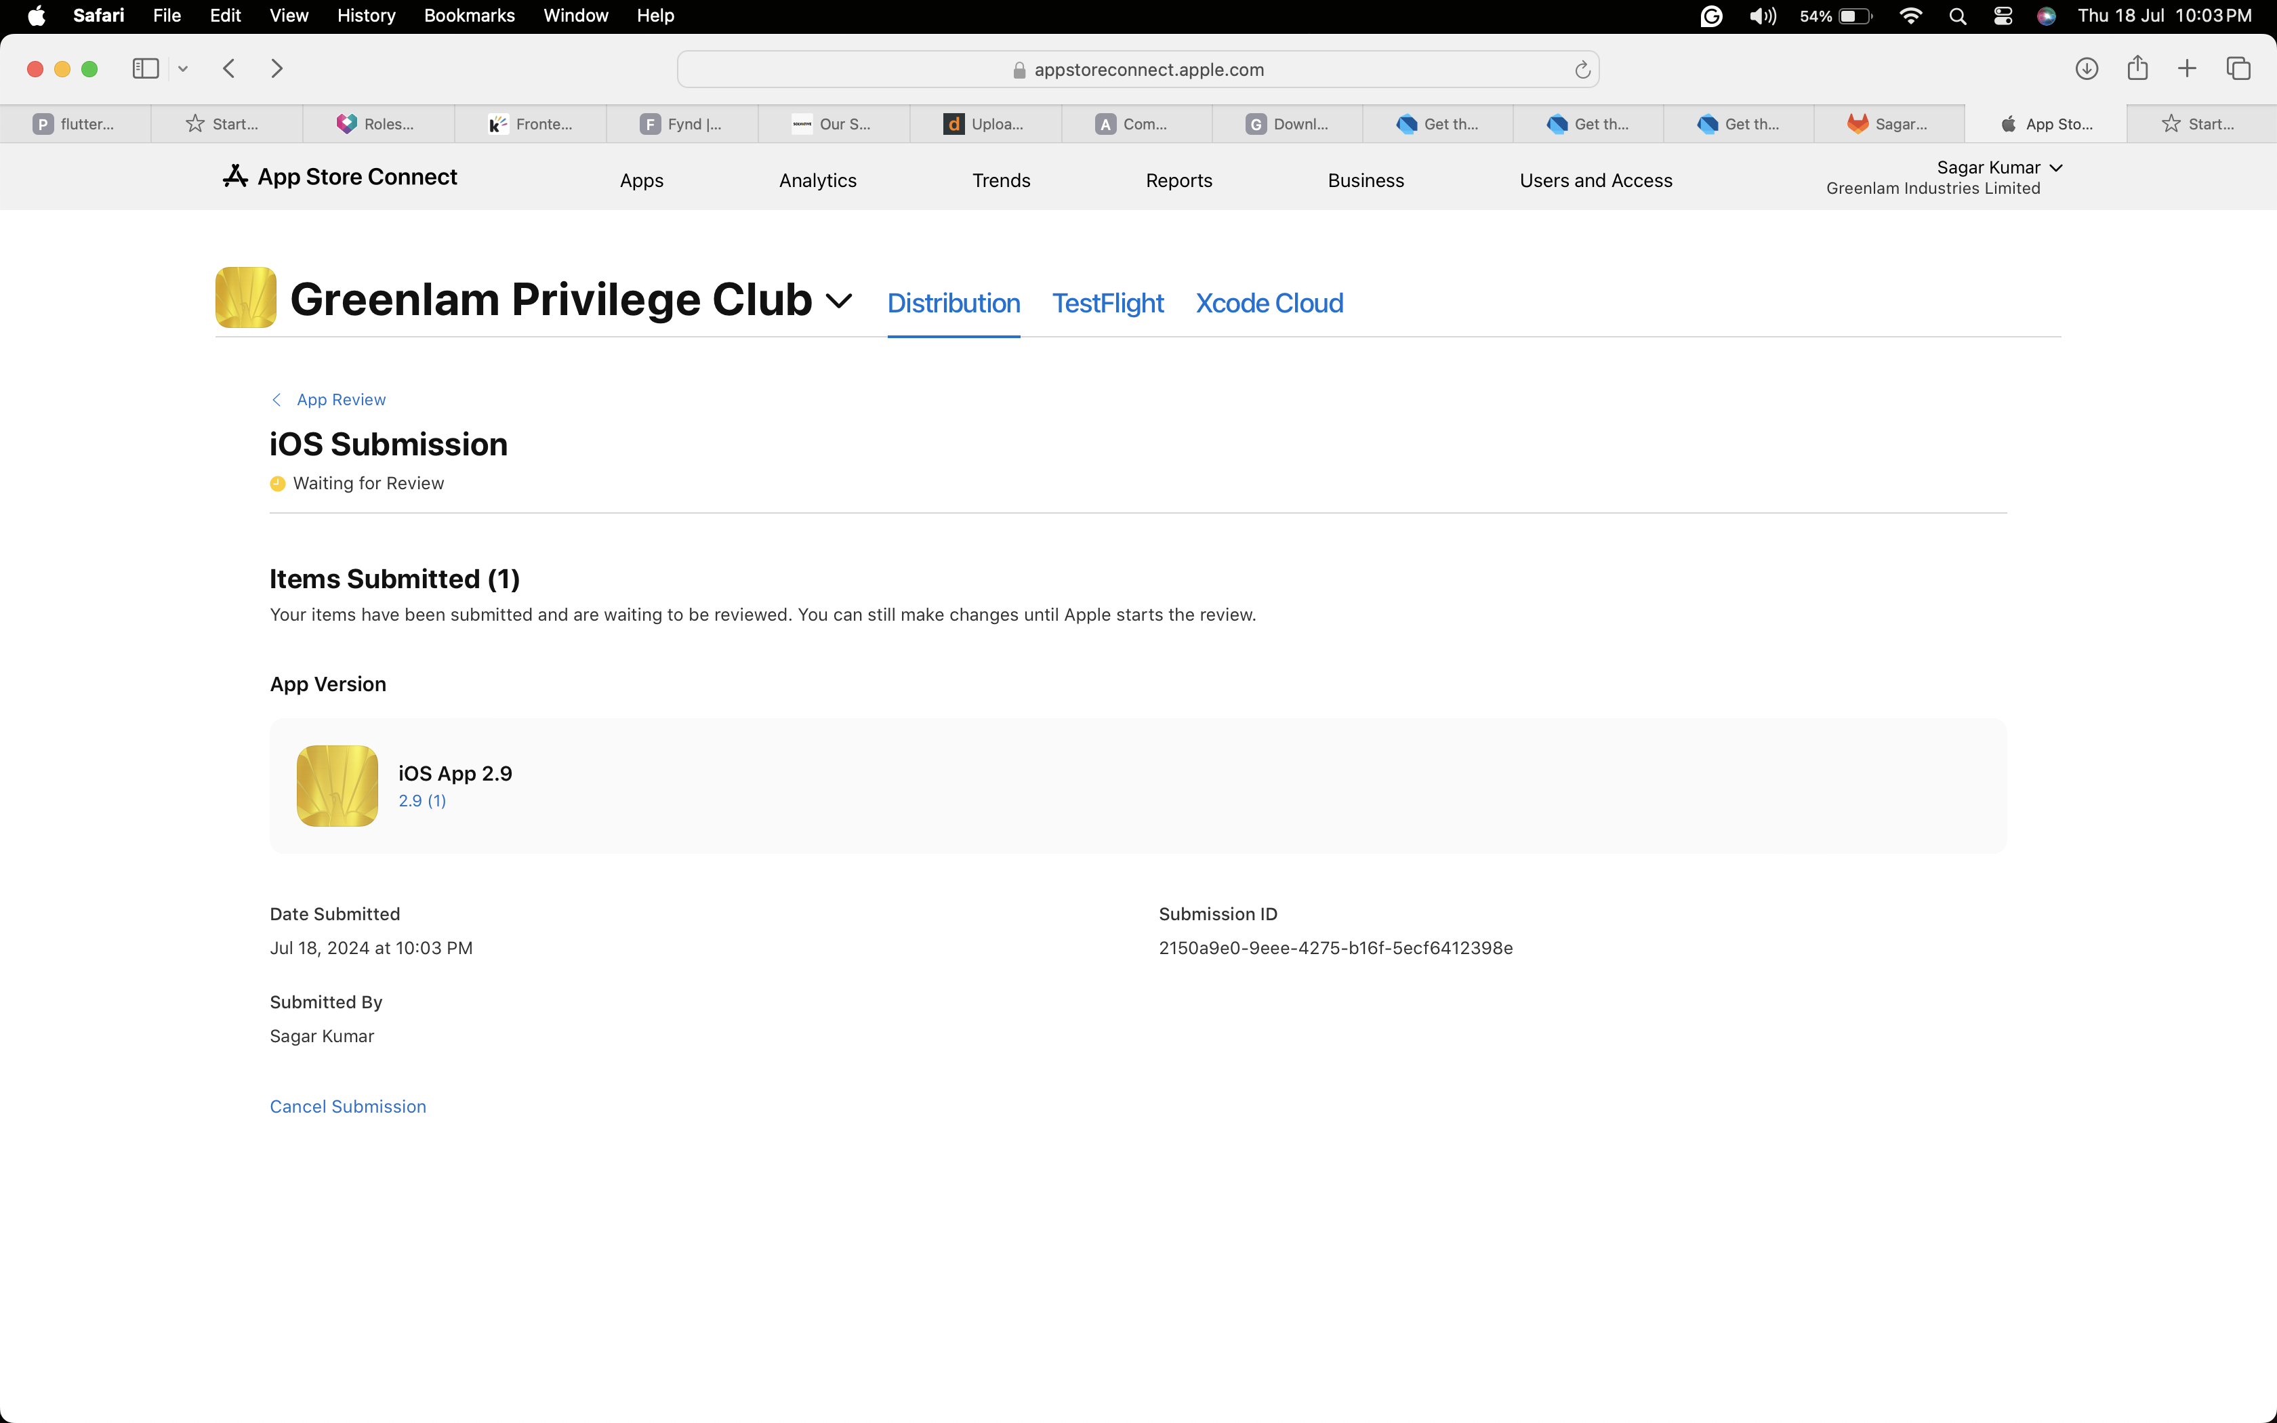Viewport: 2277px width, 1423px height.
Task: Open the Safari downloads icon
Action: tap(2086, 68)
